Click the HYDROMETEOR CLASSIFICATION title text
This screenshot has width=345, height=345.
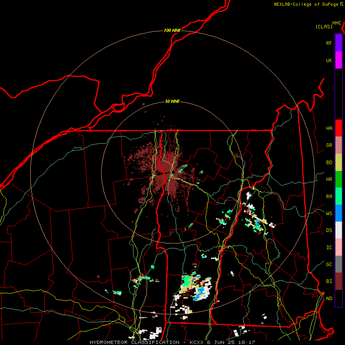point(135,342)
